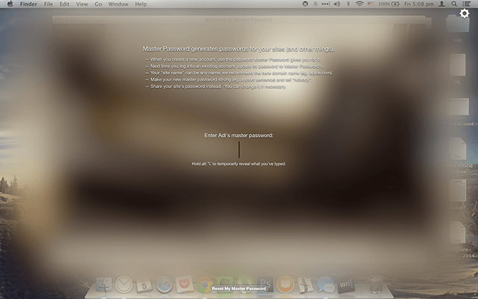
Task: Launch Google Chrome from the Dock
Action: point(204,285)
